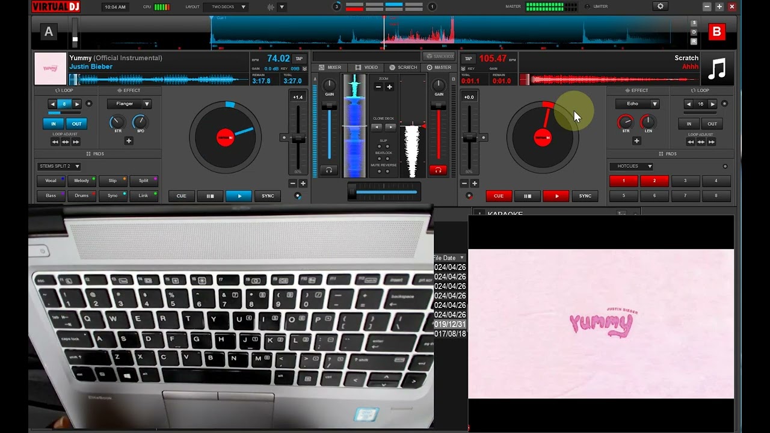Click SYNC on deck A
The image size is (770, 433).
[x=268, y=196]
